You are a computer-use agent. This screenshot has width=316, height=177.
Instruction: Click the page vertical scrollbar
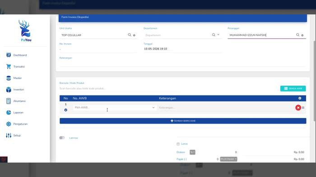coord(314,81)
